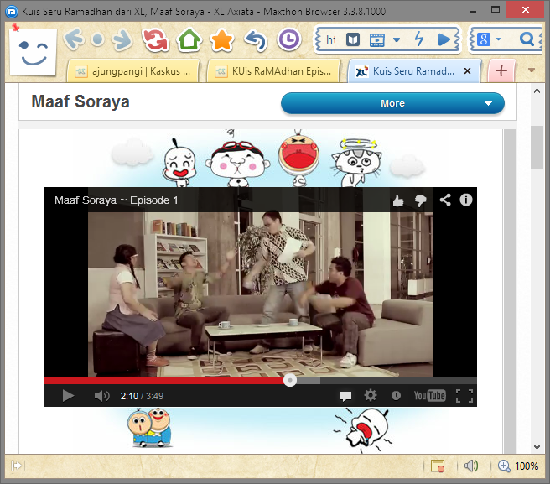
Task: Click the vertical scrollbar thumb
Action: click(537, 148)
